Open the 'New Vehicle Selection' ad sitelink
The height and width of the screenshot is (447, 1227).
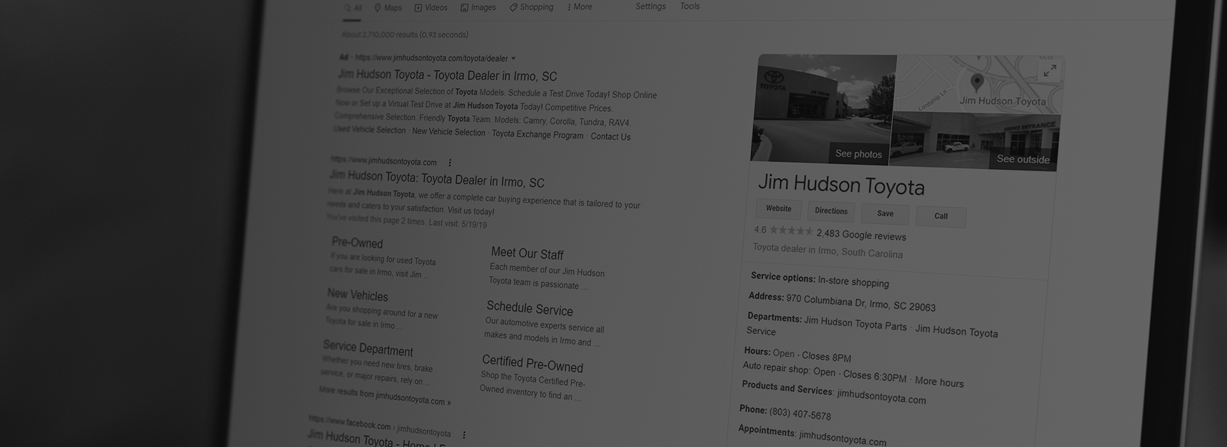[449, 132]
